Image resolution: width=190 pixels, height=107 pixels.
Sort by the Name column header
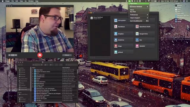point(34,68)
